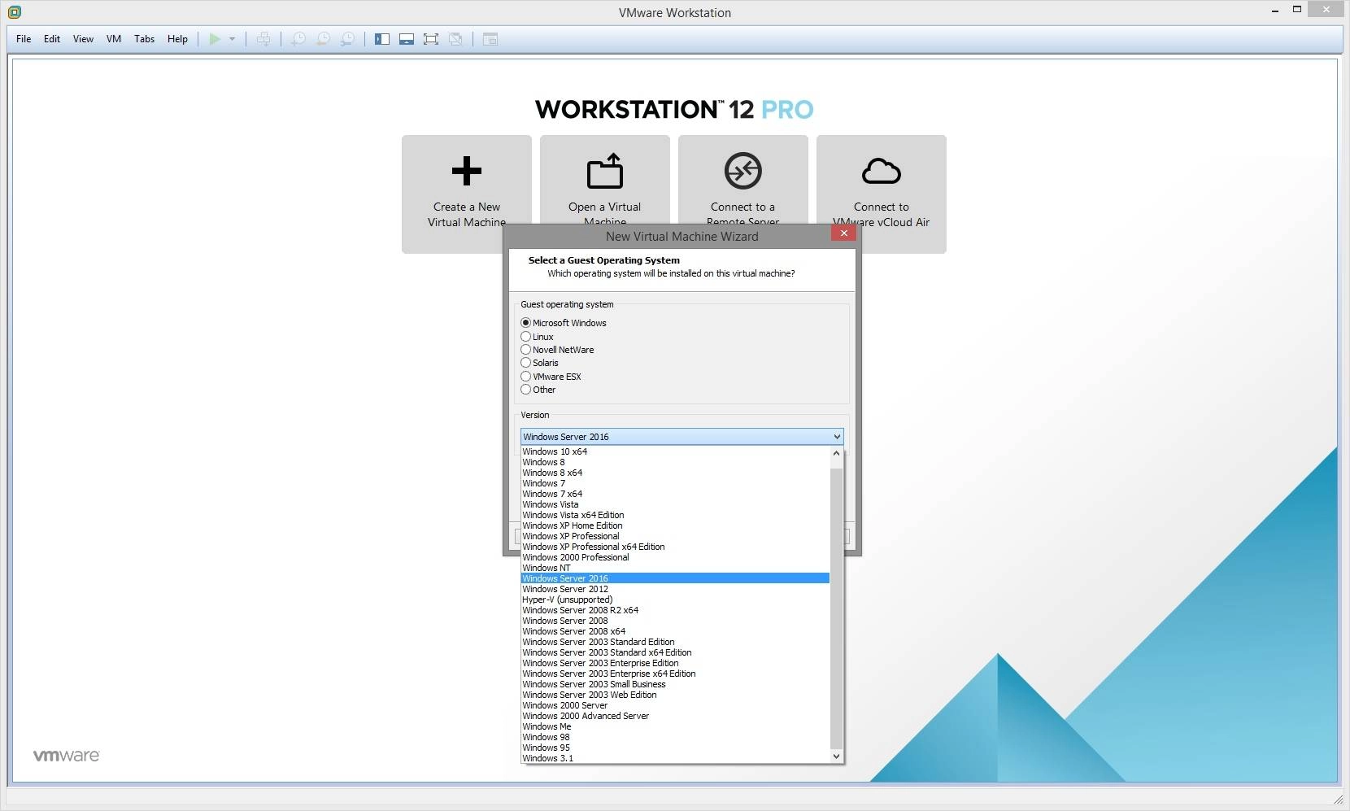Viewport: 1350px width, 811px height.
Task: Select Novell NetWare radio button
Action: [525, 350]
